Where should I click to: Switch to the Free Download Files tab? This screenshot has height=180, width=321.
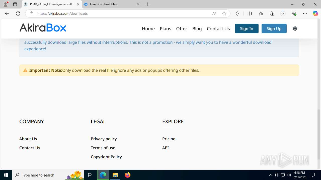pyautogui.click(x=112, y=4)
